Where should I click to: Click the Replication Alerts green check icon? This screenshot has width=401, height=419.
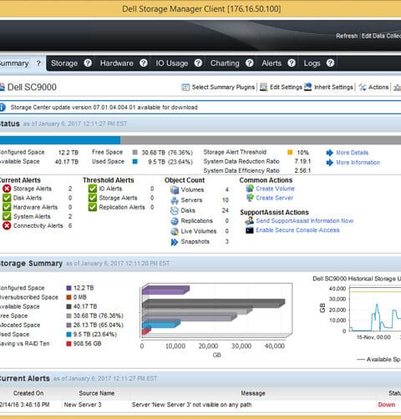click(93, 207)
